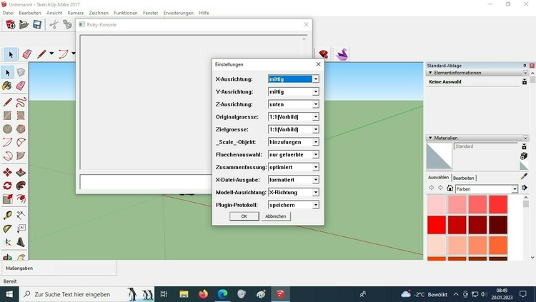Screen dimensions: 536x302
Task: Click the scissors cut icon
Action: click(54, 24)
